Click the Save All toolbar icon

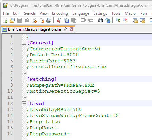point(27,20)
